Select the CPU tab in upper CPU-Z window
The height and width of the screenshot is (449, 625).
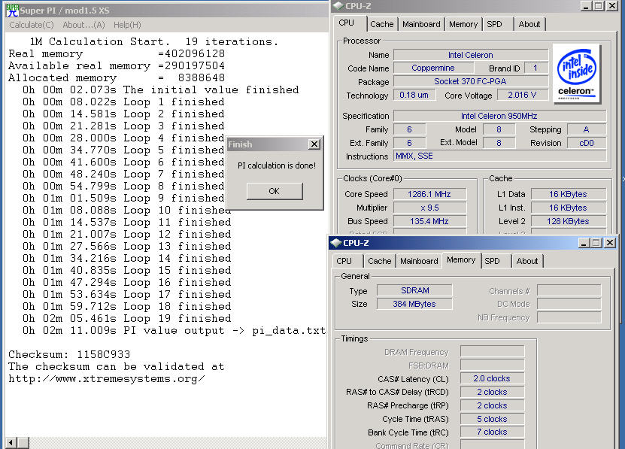tap(347, 23)
